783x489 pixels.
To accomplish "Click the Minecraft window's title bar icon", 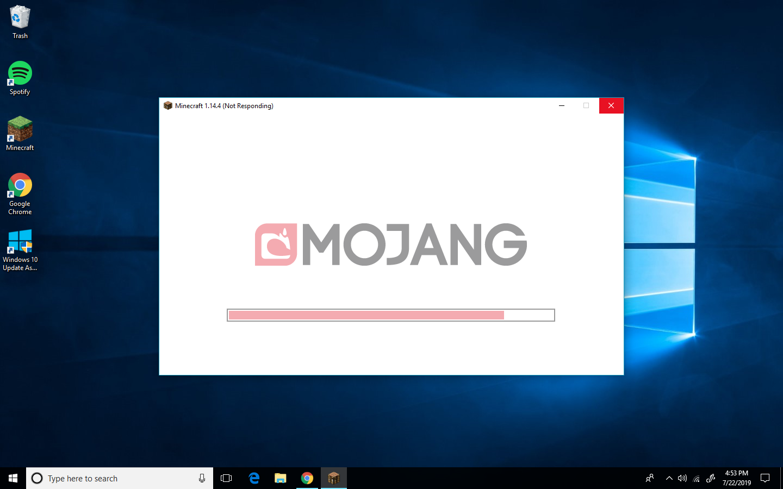I will [x=168, y=105].
